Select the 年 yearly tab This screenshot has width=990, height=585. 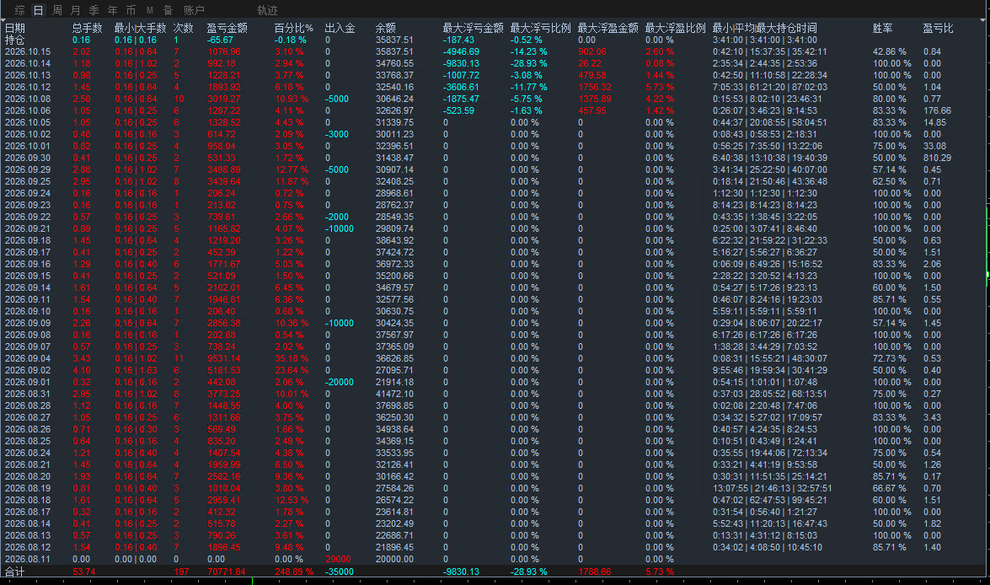tap(112, 10)
